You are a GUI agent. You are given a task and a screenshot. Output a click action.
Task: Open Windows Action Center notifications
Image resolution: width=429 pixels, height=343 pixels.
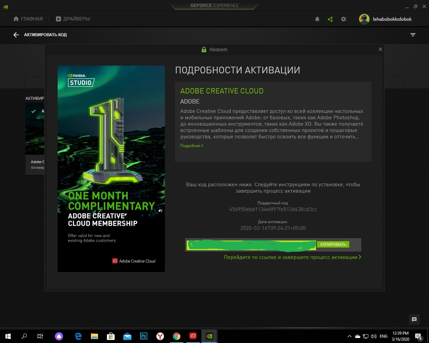pyautogui.click(x=419, y=337)
